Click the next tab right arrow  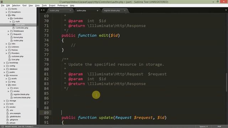44,10
